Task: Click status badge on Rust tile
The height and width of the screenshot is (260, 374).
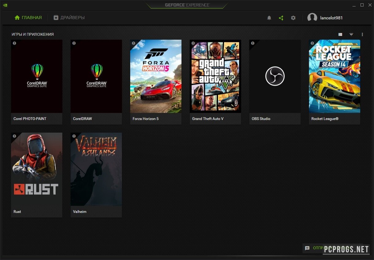Action: [14, 136]
